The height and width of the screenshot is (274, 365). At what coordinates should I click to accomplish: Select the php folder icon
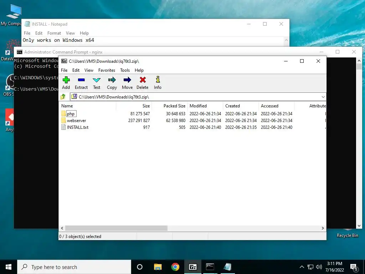click(63, 114)
